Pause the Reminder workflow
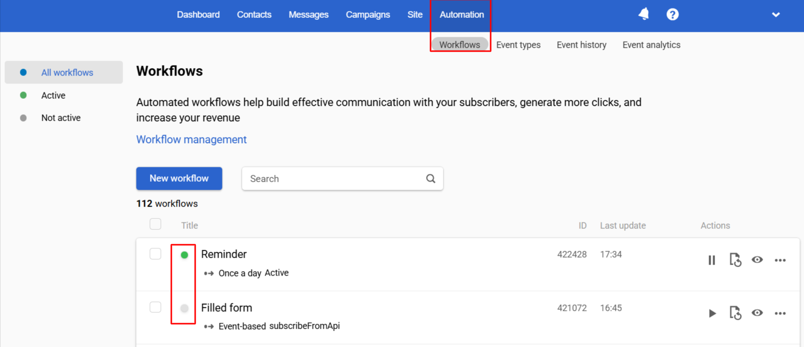 [x=712, y=260]
